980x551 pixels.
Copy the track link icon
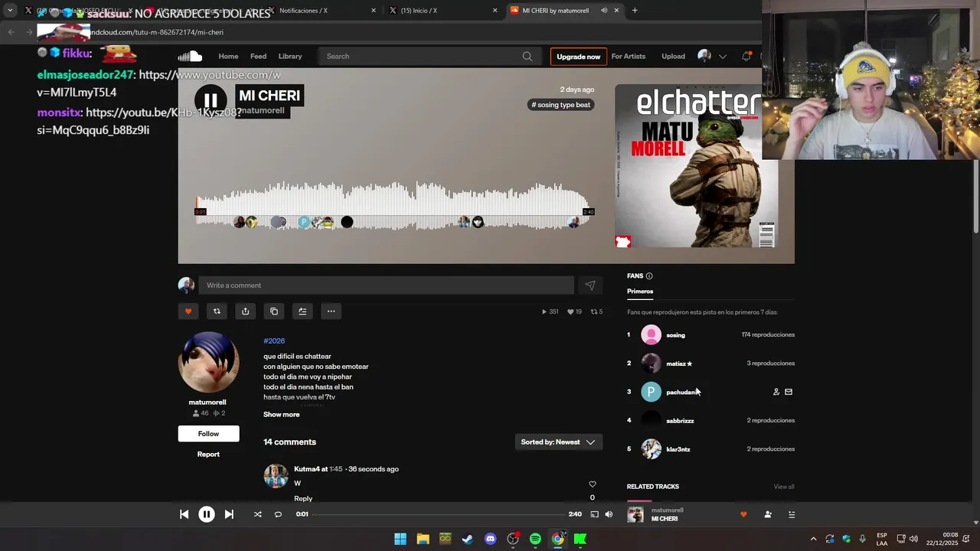[x=274, y=311]
